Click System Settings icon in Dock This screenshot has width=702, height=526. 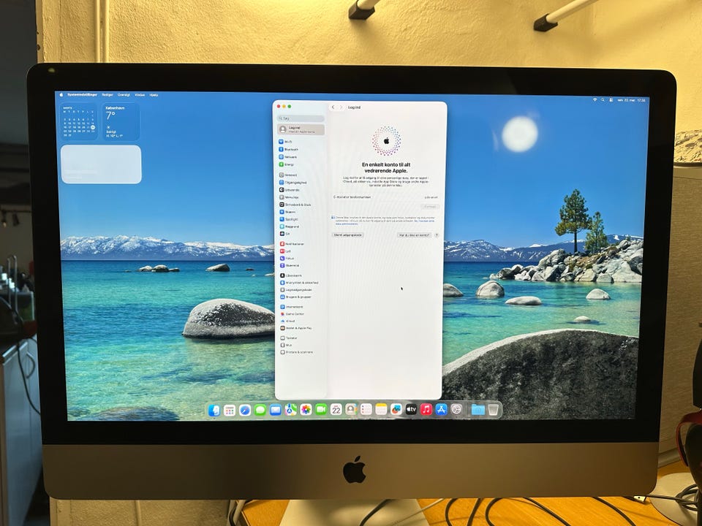[456, 410]
